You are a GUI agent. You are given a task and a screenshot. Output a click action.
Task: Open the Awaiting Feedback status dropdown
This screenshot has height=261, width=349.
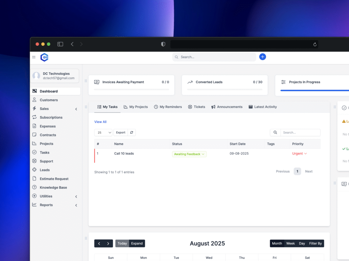pos(189,154)
